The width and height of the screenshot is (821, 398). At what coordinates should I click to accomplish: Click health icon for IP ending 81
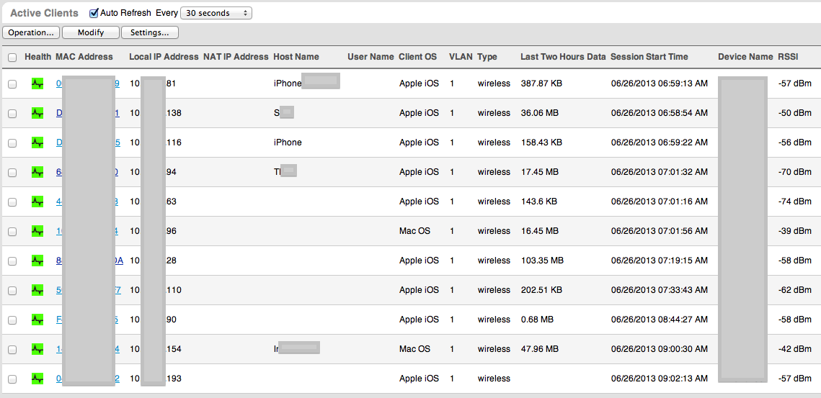(x=37, y=83)
